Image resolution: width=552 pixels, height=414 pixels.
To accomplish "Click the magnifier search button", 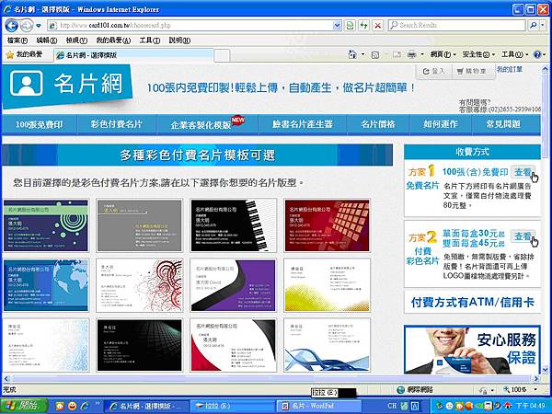I will coord(533,26).
